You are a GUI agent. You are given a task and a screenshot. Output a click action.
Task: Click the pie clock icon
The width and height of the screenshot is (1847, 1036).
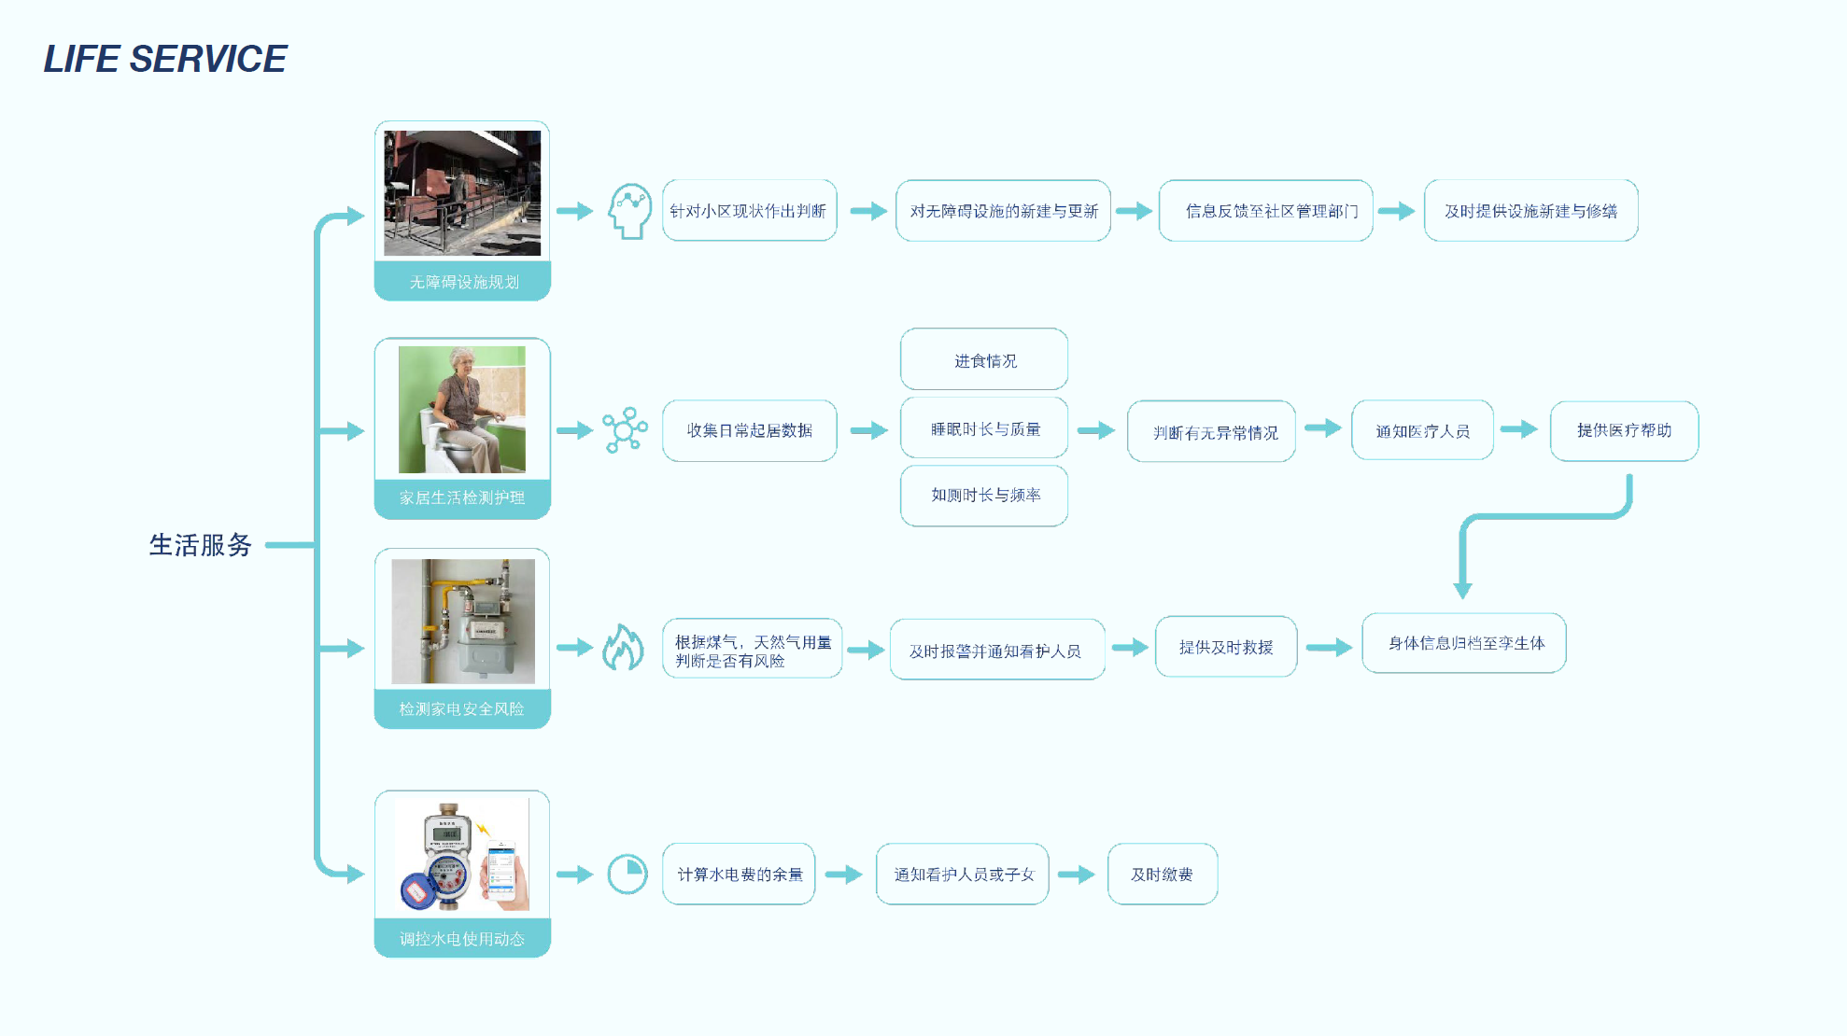pos(627,875)
